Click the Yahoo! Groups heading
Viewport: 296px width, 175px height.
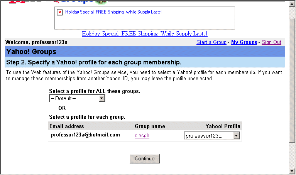coord(31,52)
